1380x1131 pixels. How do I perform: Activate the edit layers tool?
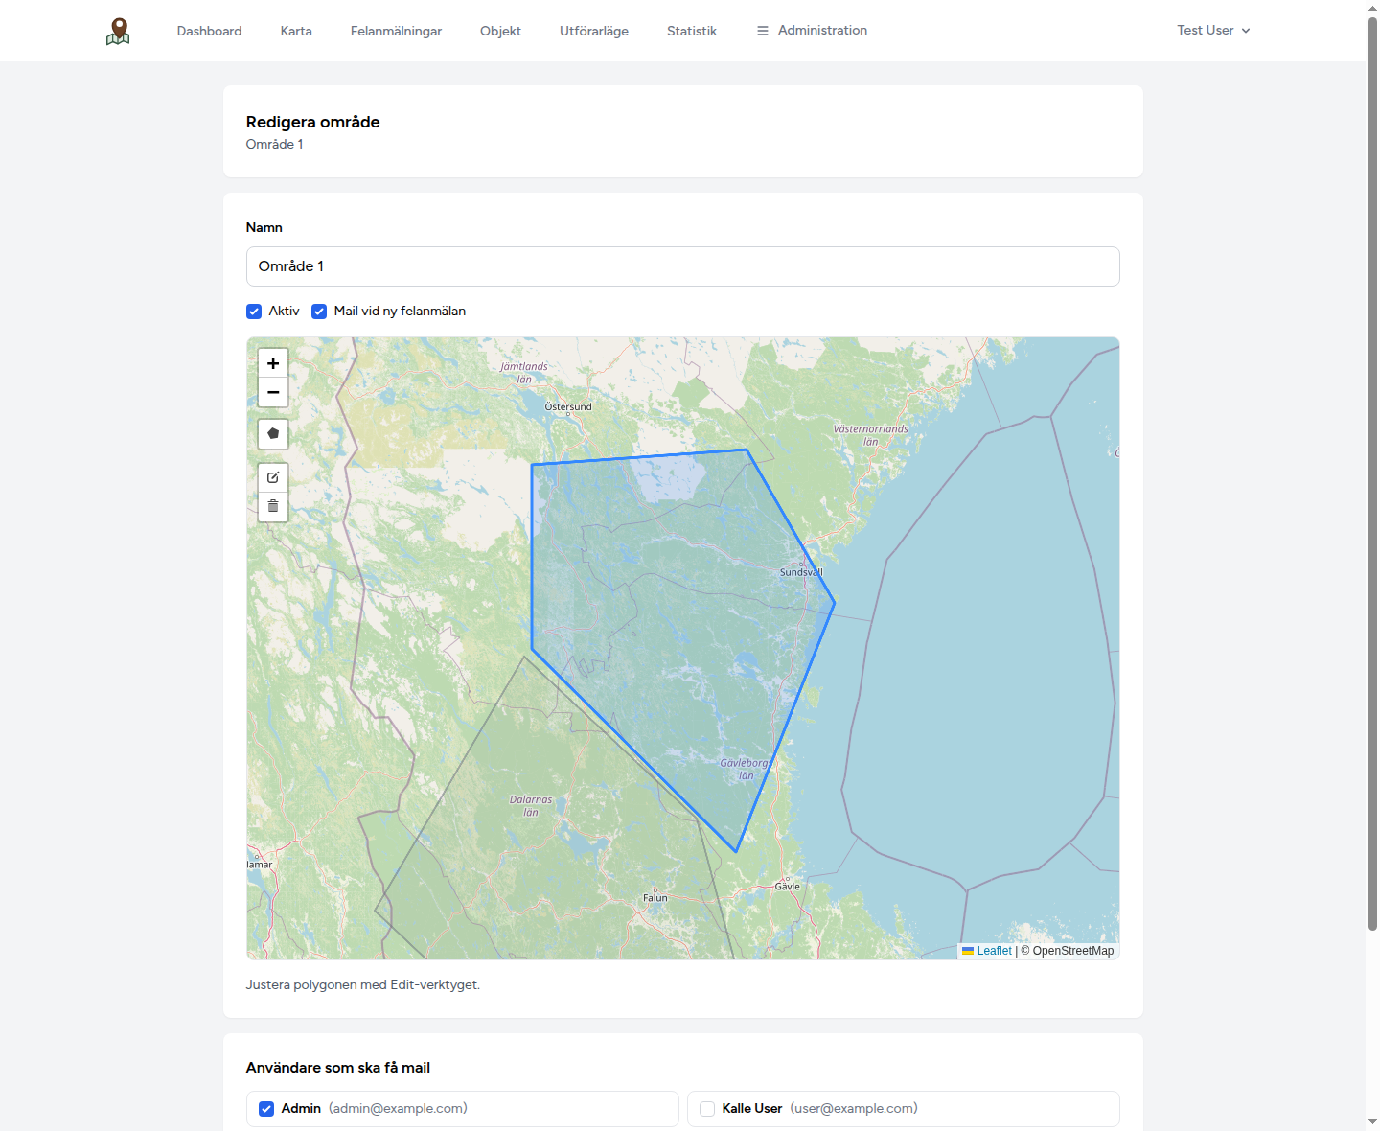[273, 477]
